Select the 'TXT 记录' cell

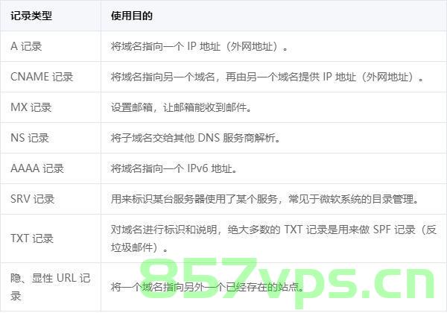(51, 238)
